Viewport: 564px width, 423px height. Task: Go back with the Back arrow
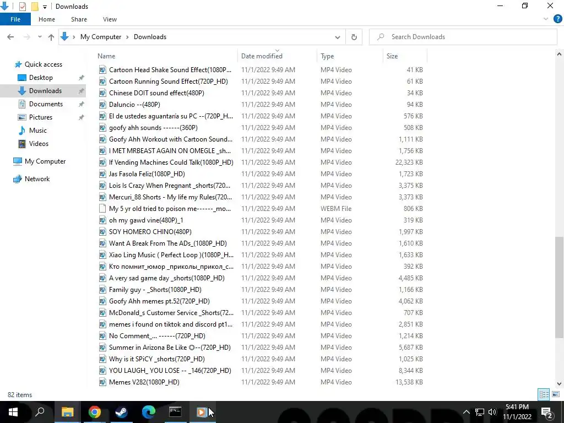pyautogui.click(x=10, y=37)
